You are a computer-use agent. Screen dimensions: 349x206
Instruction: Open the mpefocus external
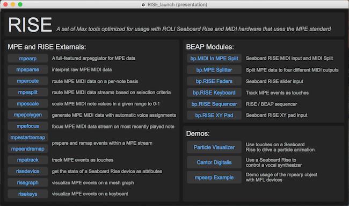click(x=28, y=126)
